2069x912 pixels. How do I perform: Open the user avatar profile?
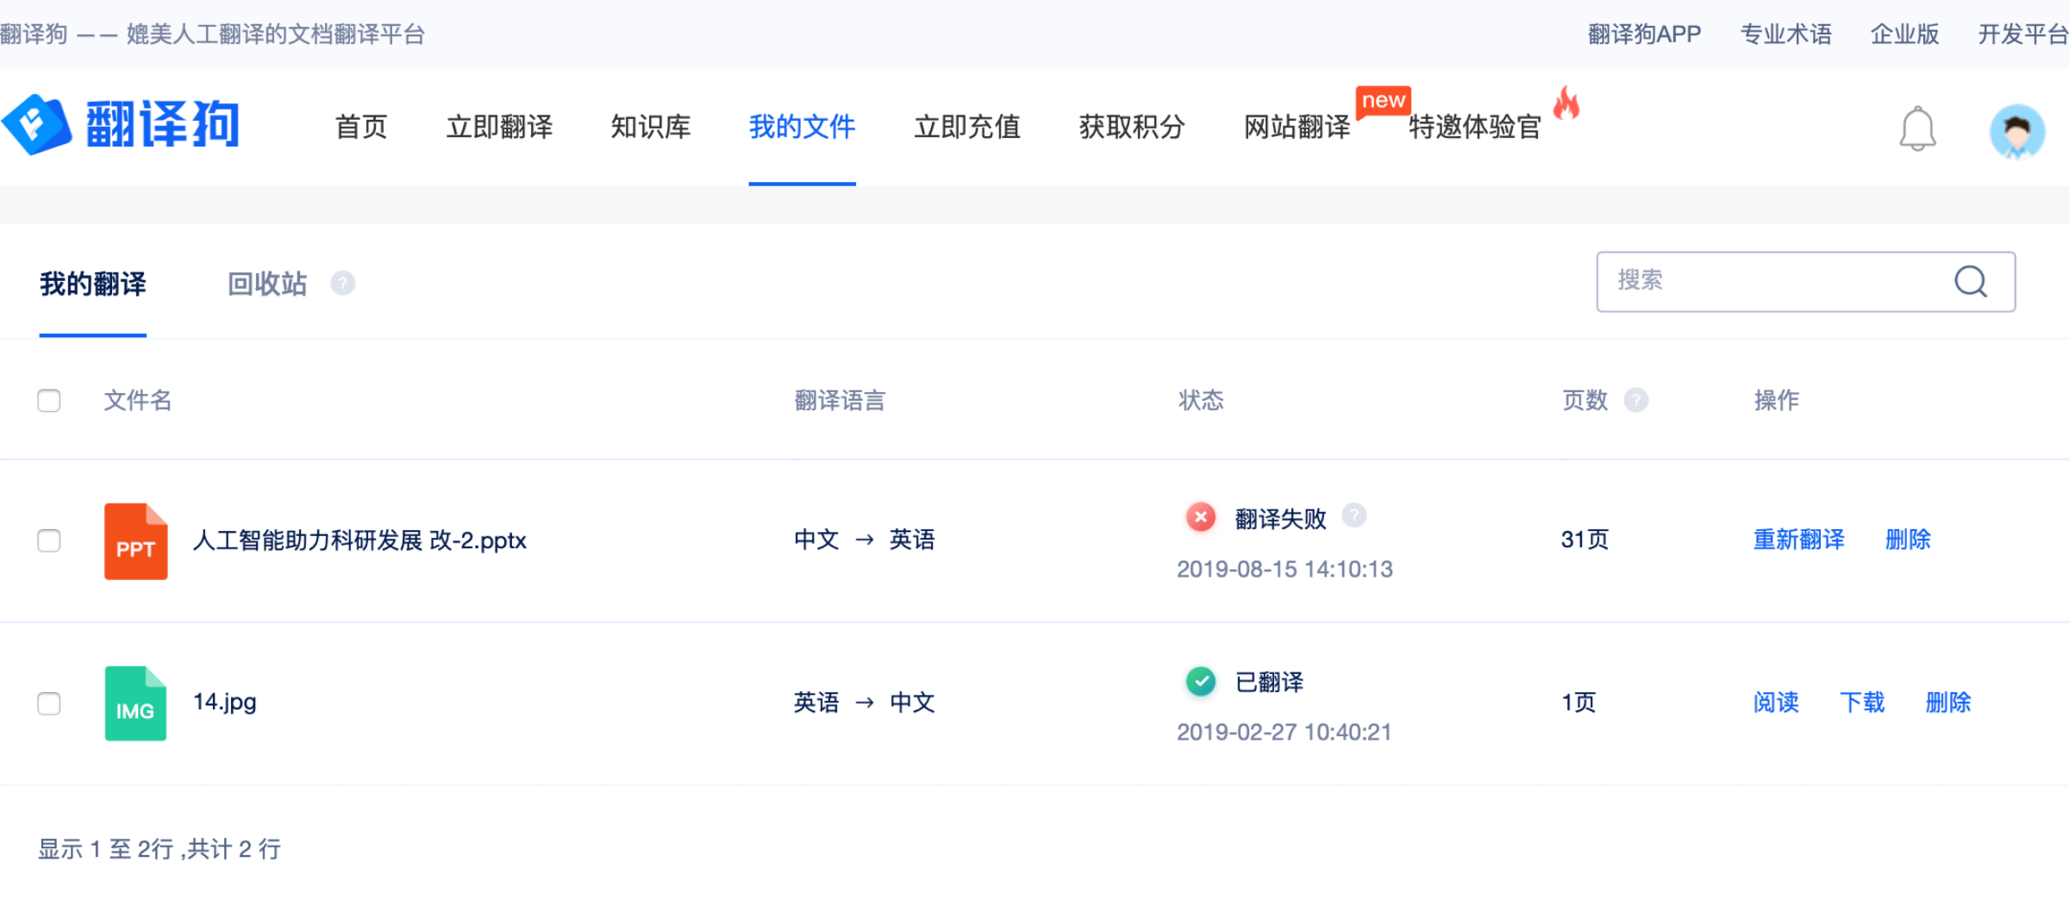2016,131
